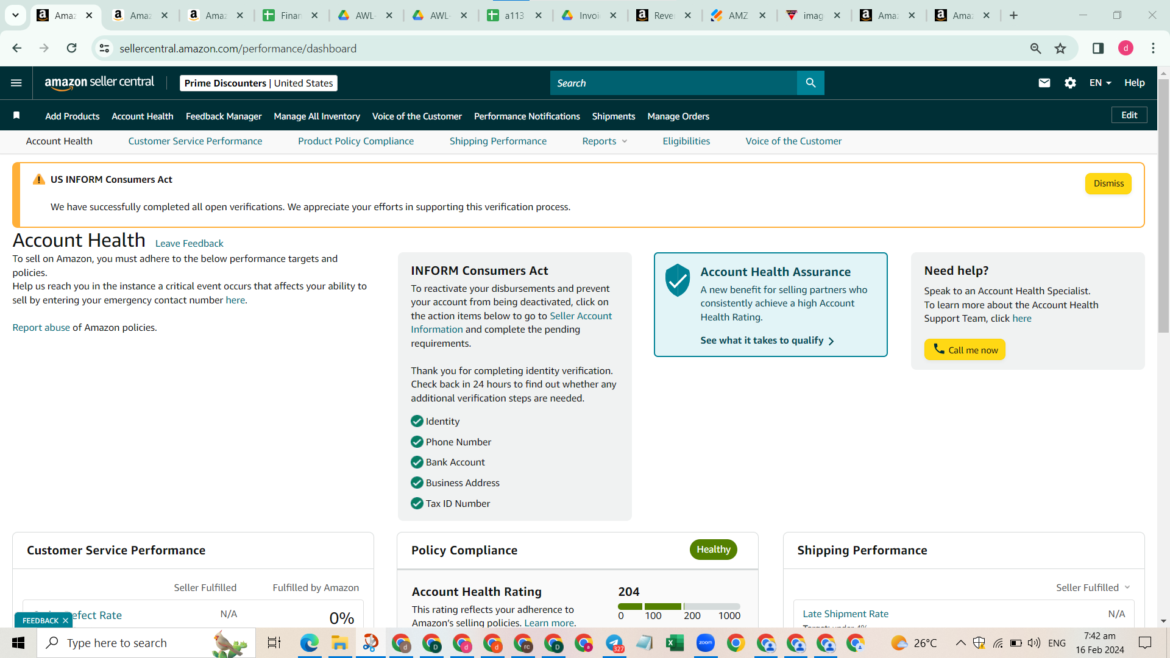
Task: Close the Feedback tag
Action: (65, 621)
